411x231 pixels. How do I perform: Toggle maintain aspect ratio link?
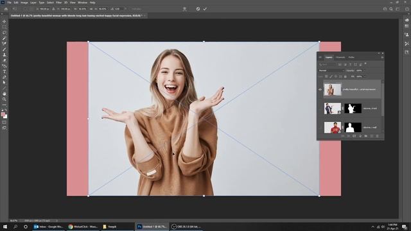click(91, 9)
